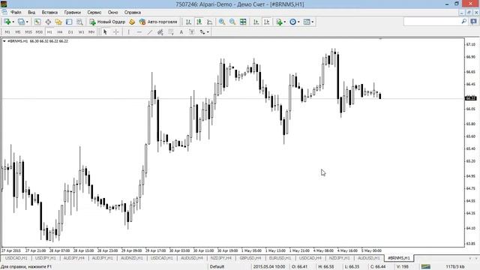Select the Fibonacci retracement tool
This screenshot has height=270, width=480.
171,31
